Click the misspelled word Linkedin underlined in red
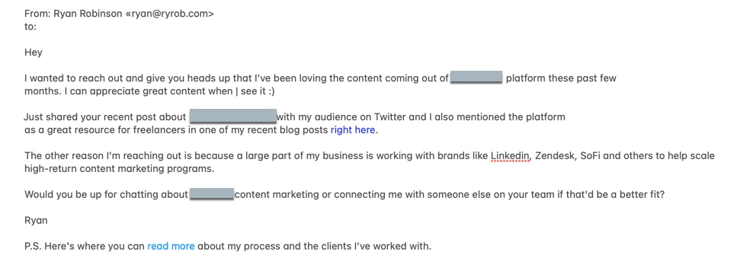737x274 pixels. 510,156
